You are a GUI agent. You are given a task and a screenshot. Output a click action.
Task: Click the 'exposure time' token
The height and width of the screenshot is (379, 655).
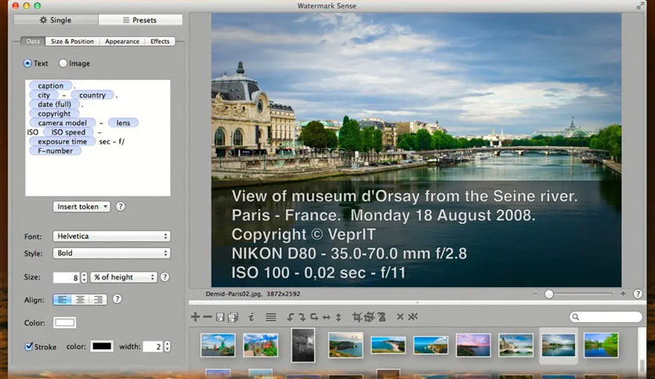(62, 142)
